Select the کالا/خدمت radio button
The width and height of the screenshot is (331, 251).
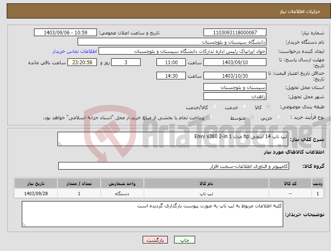click(214, 107)
